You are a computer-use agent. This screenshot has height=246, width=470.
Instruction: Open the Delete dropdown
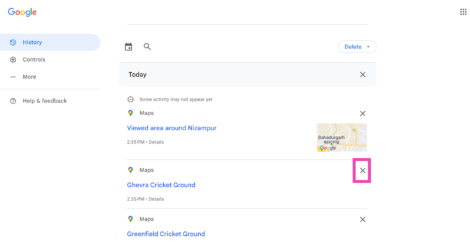coord(357,47)
